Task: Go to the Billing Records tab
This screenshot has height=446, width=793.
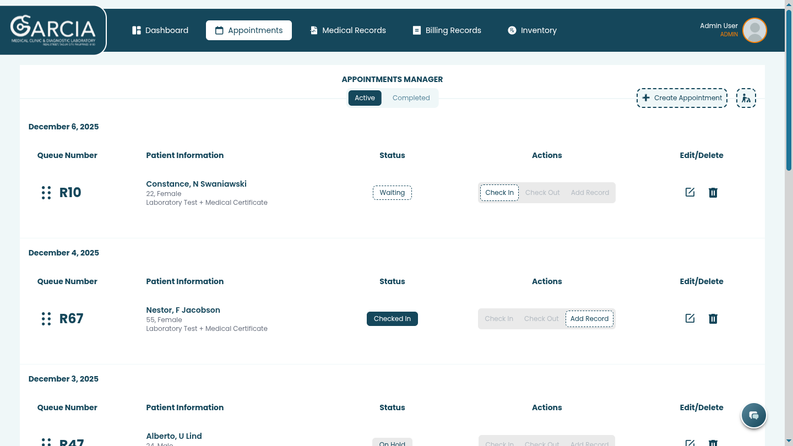Action: (x=447, y=30)
